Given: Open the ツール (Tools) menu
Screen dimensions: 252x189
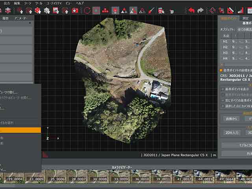Looking at the screenshot, I should (x=39, y=3).
